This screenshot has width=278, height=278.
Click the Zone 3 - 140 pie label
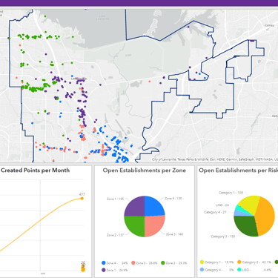(174, 234)
